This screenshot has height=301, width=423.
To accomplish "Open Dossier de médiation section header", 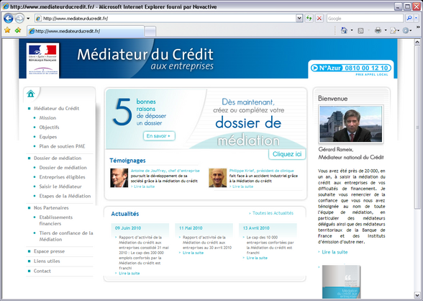I will [x=58, y=158].
